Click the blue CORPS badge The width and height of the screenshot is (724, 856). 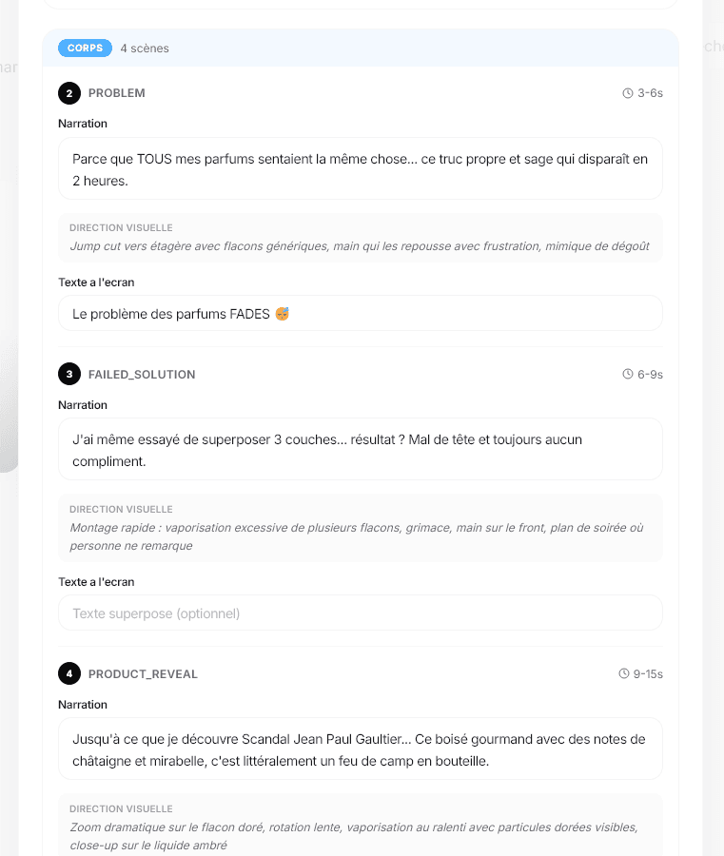(85, 48)
